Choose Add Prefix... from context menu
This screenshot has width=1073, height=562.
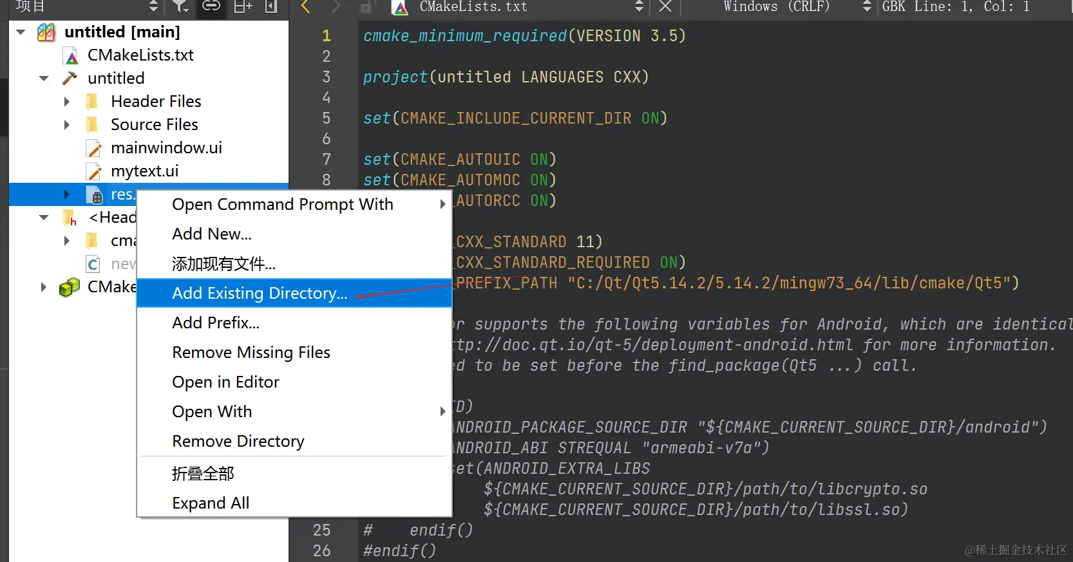[x=294, y=323]
